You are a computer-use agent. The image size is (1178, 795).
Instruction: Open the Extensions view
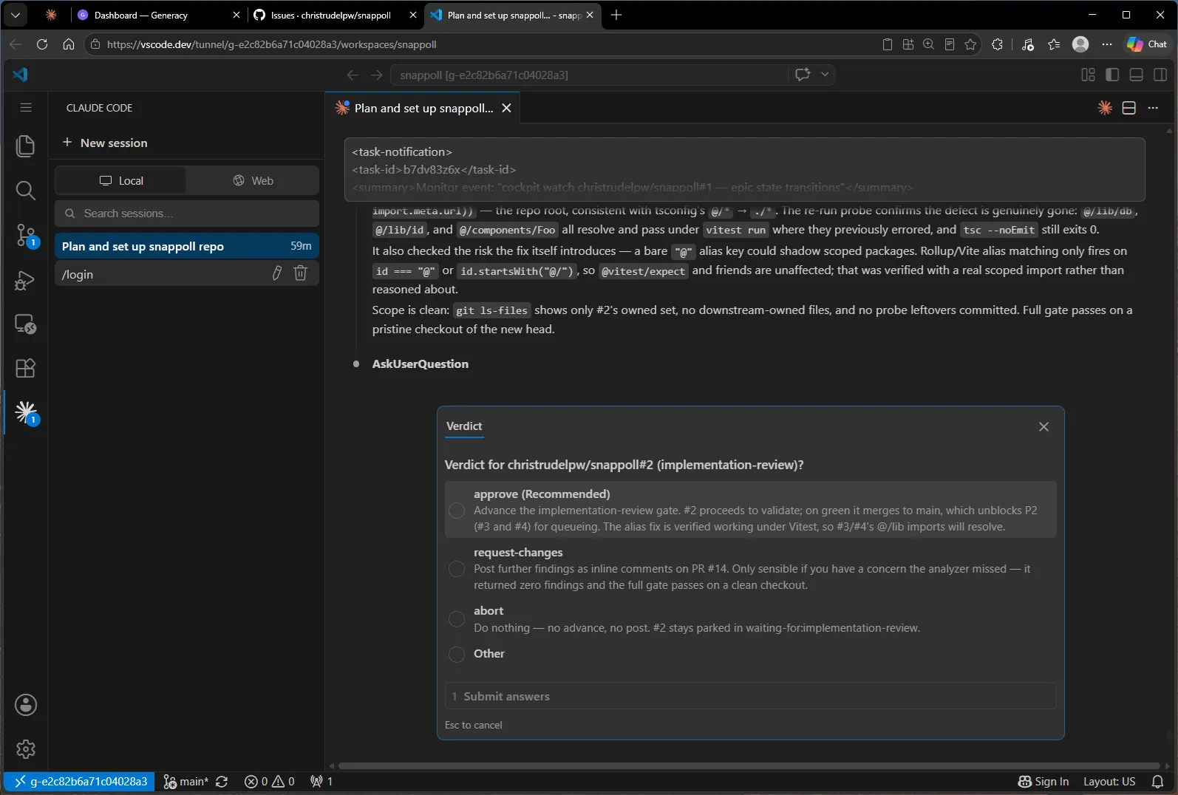26,368
